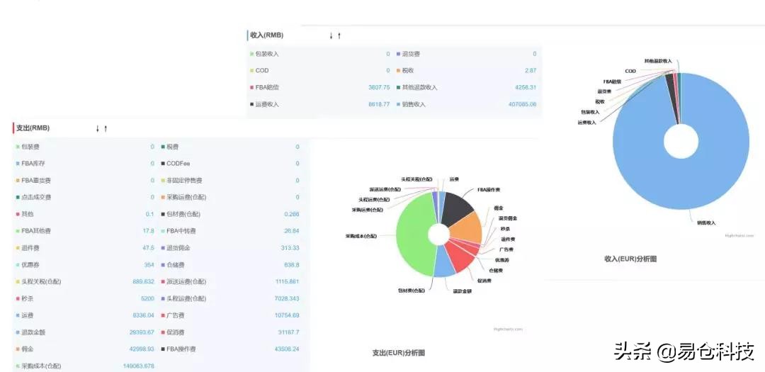The image size is (765, 372).
Task: Click the dark FBA操作费 slice in expense chart
Action: (x=458, y=208)
